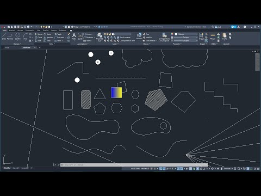Open the Annota ribbon tab
The width and height of the screenshot is (261, 196).
point(20,30)
